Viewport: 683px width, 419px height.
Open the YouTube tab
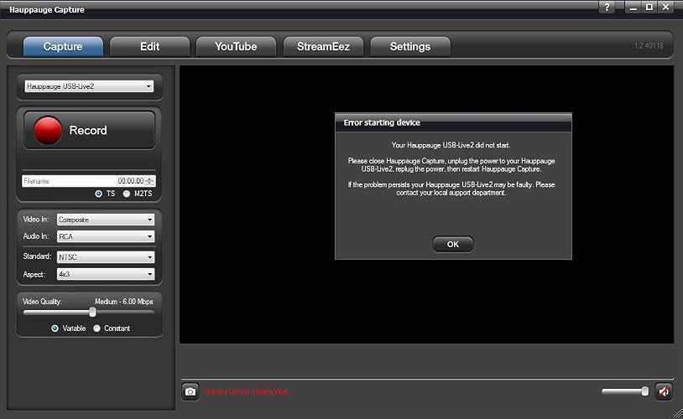tap(236, 47)
